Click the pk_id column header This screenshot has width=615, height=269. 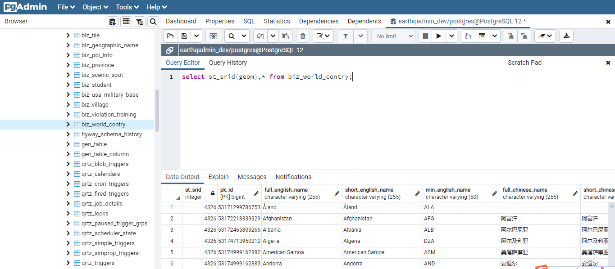pyautogui.click(x=240, y=193)
